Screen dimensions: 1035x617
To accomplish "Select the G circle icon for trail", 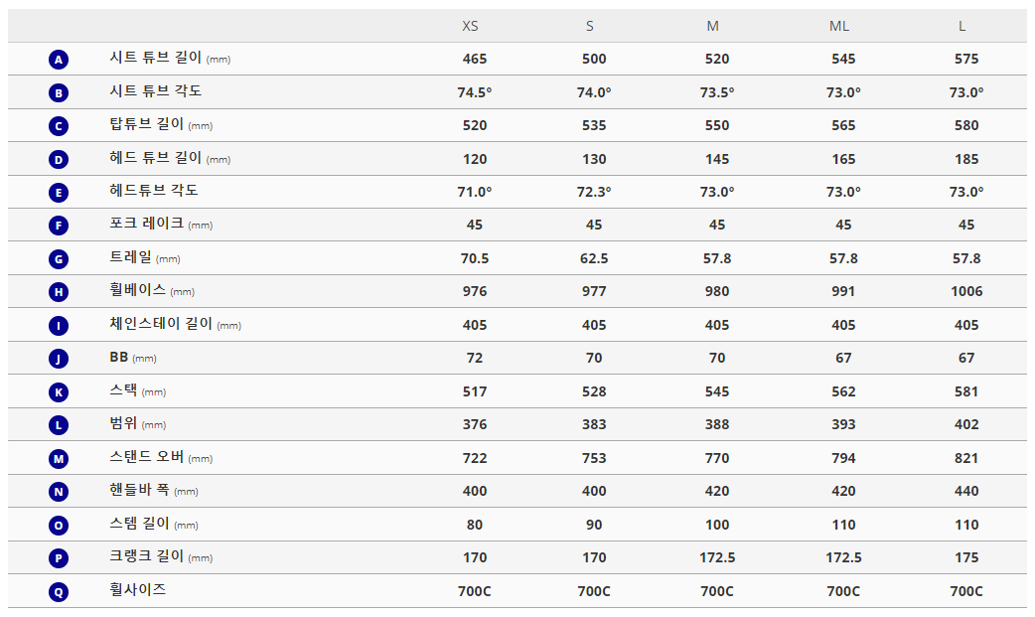I will click(x=58, y=259).
